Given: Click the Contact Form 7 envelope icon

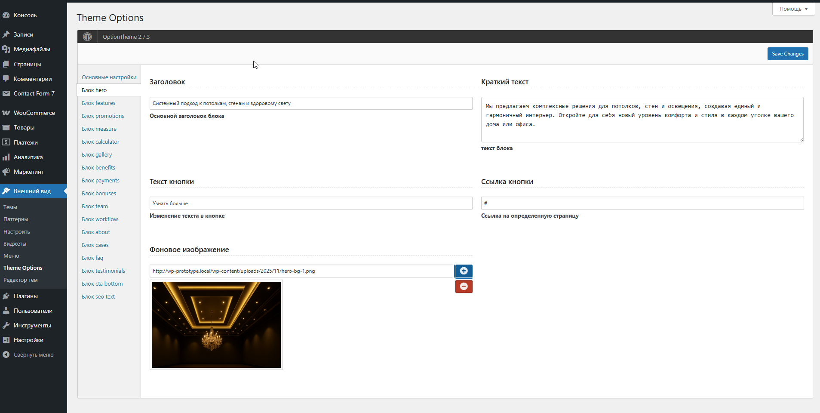Looking at the screenshot, I should 6,93.
